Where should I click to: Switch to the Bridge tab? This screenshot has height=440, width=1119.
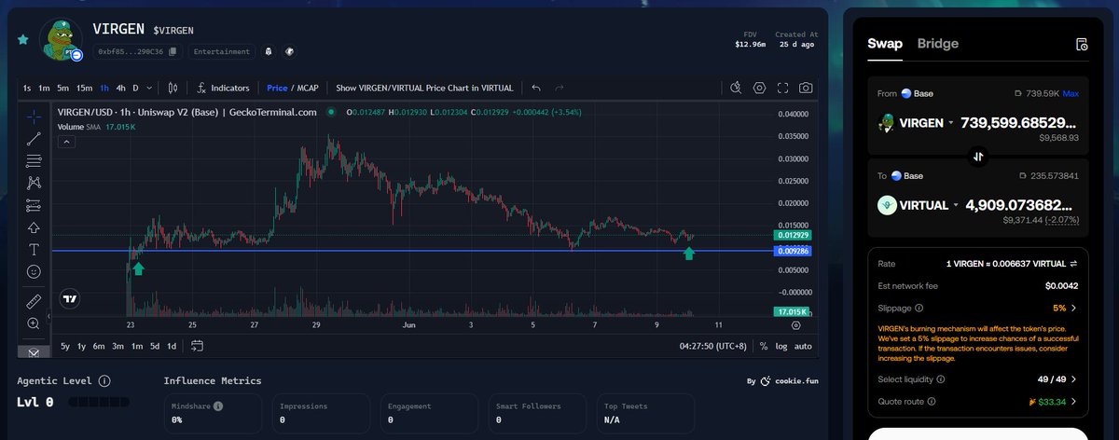938,44
